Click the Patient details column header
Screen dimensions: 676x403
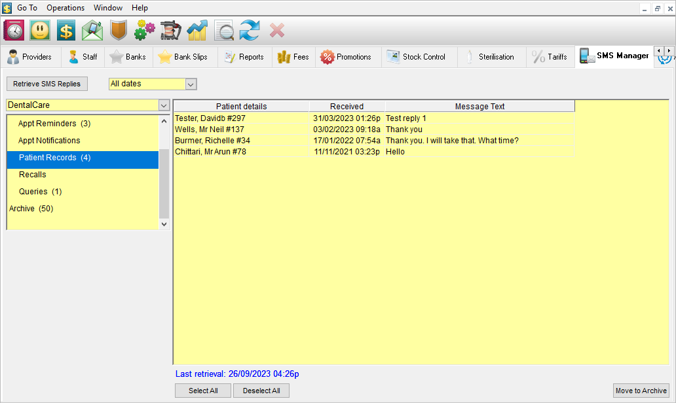pyautogui.click(x=242, y=107)
